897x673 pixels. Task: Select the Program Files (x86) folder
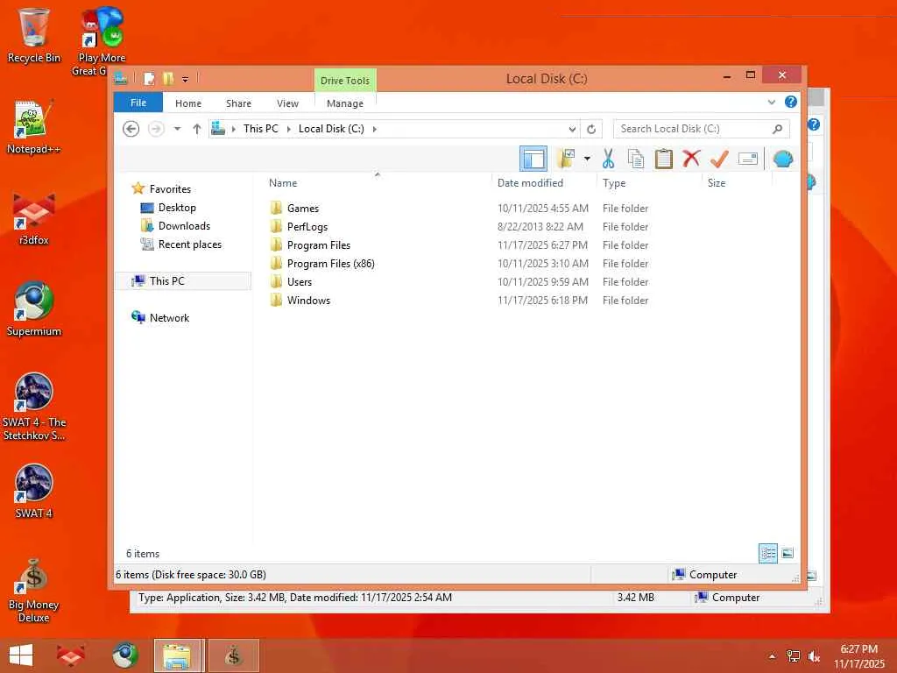coord(330,263)
